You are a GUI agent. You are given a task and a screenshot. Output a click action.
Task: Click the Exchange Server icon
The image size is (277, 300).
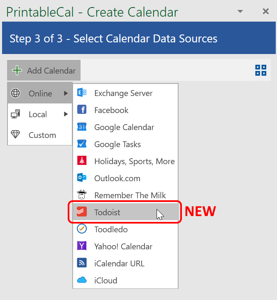click(x=82, y=93)
